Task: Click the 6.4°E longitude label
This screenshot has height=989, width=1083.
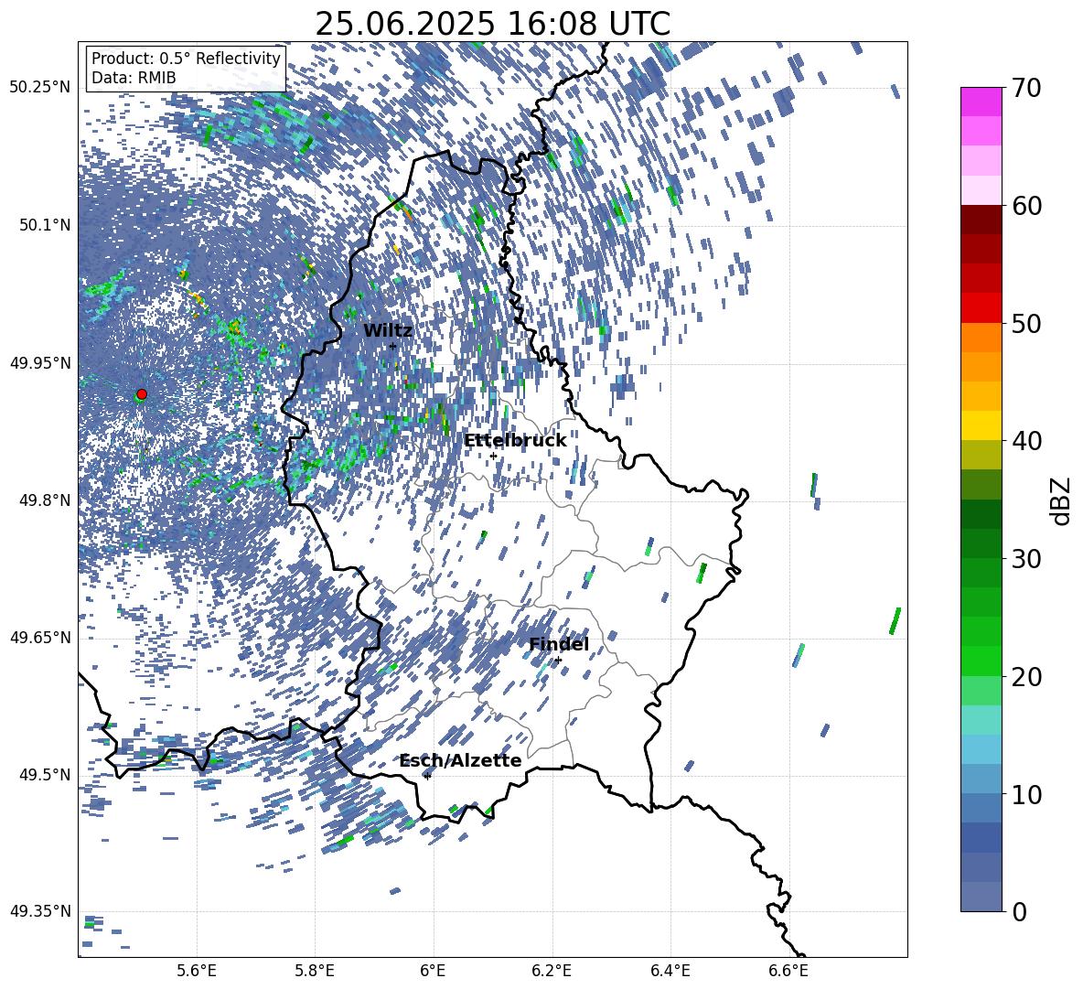Action: point(670,971)
